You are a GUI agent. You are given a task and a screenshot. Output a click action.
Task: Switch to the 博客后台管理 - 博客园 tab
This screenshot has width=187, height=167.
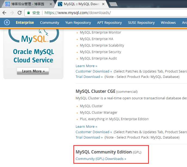(x=28, y=4)
